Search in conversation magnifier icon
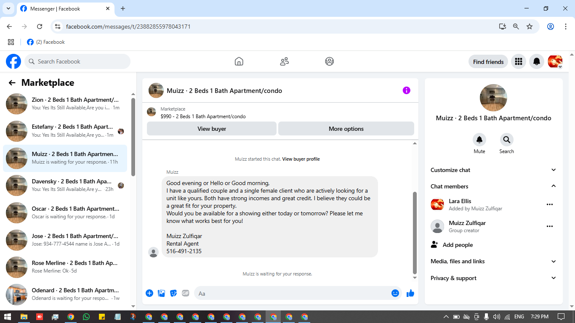Viewport: 575px width, 323px height. pyautogui.click(x=506, y=140)
